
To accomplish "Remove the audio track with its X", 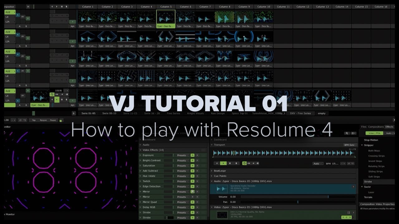I will coord(353,187).
